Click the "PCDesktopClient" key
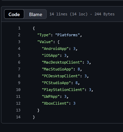 pos(61,76)
